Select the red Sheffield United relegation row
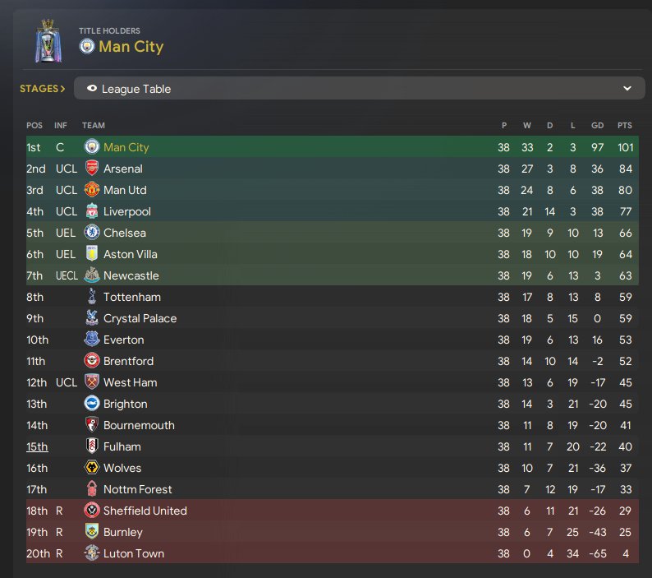652x578 pixels. [328, 511]
